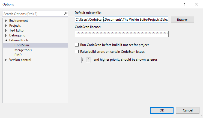Focus the CodeScan license field
203x118 pixels.
pos(122,34)
